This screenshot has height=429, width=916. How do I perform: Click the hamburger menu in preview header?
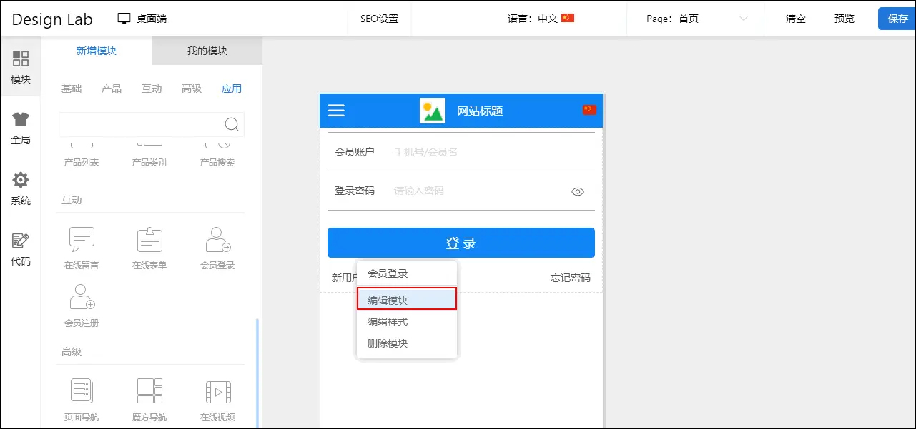(336, 111)
